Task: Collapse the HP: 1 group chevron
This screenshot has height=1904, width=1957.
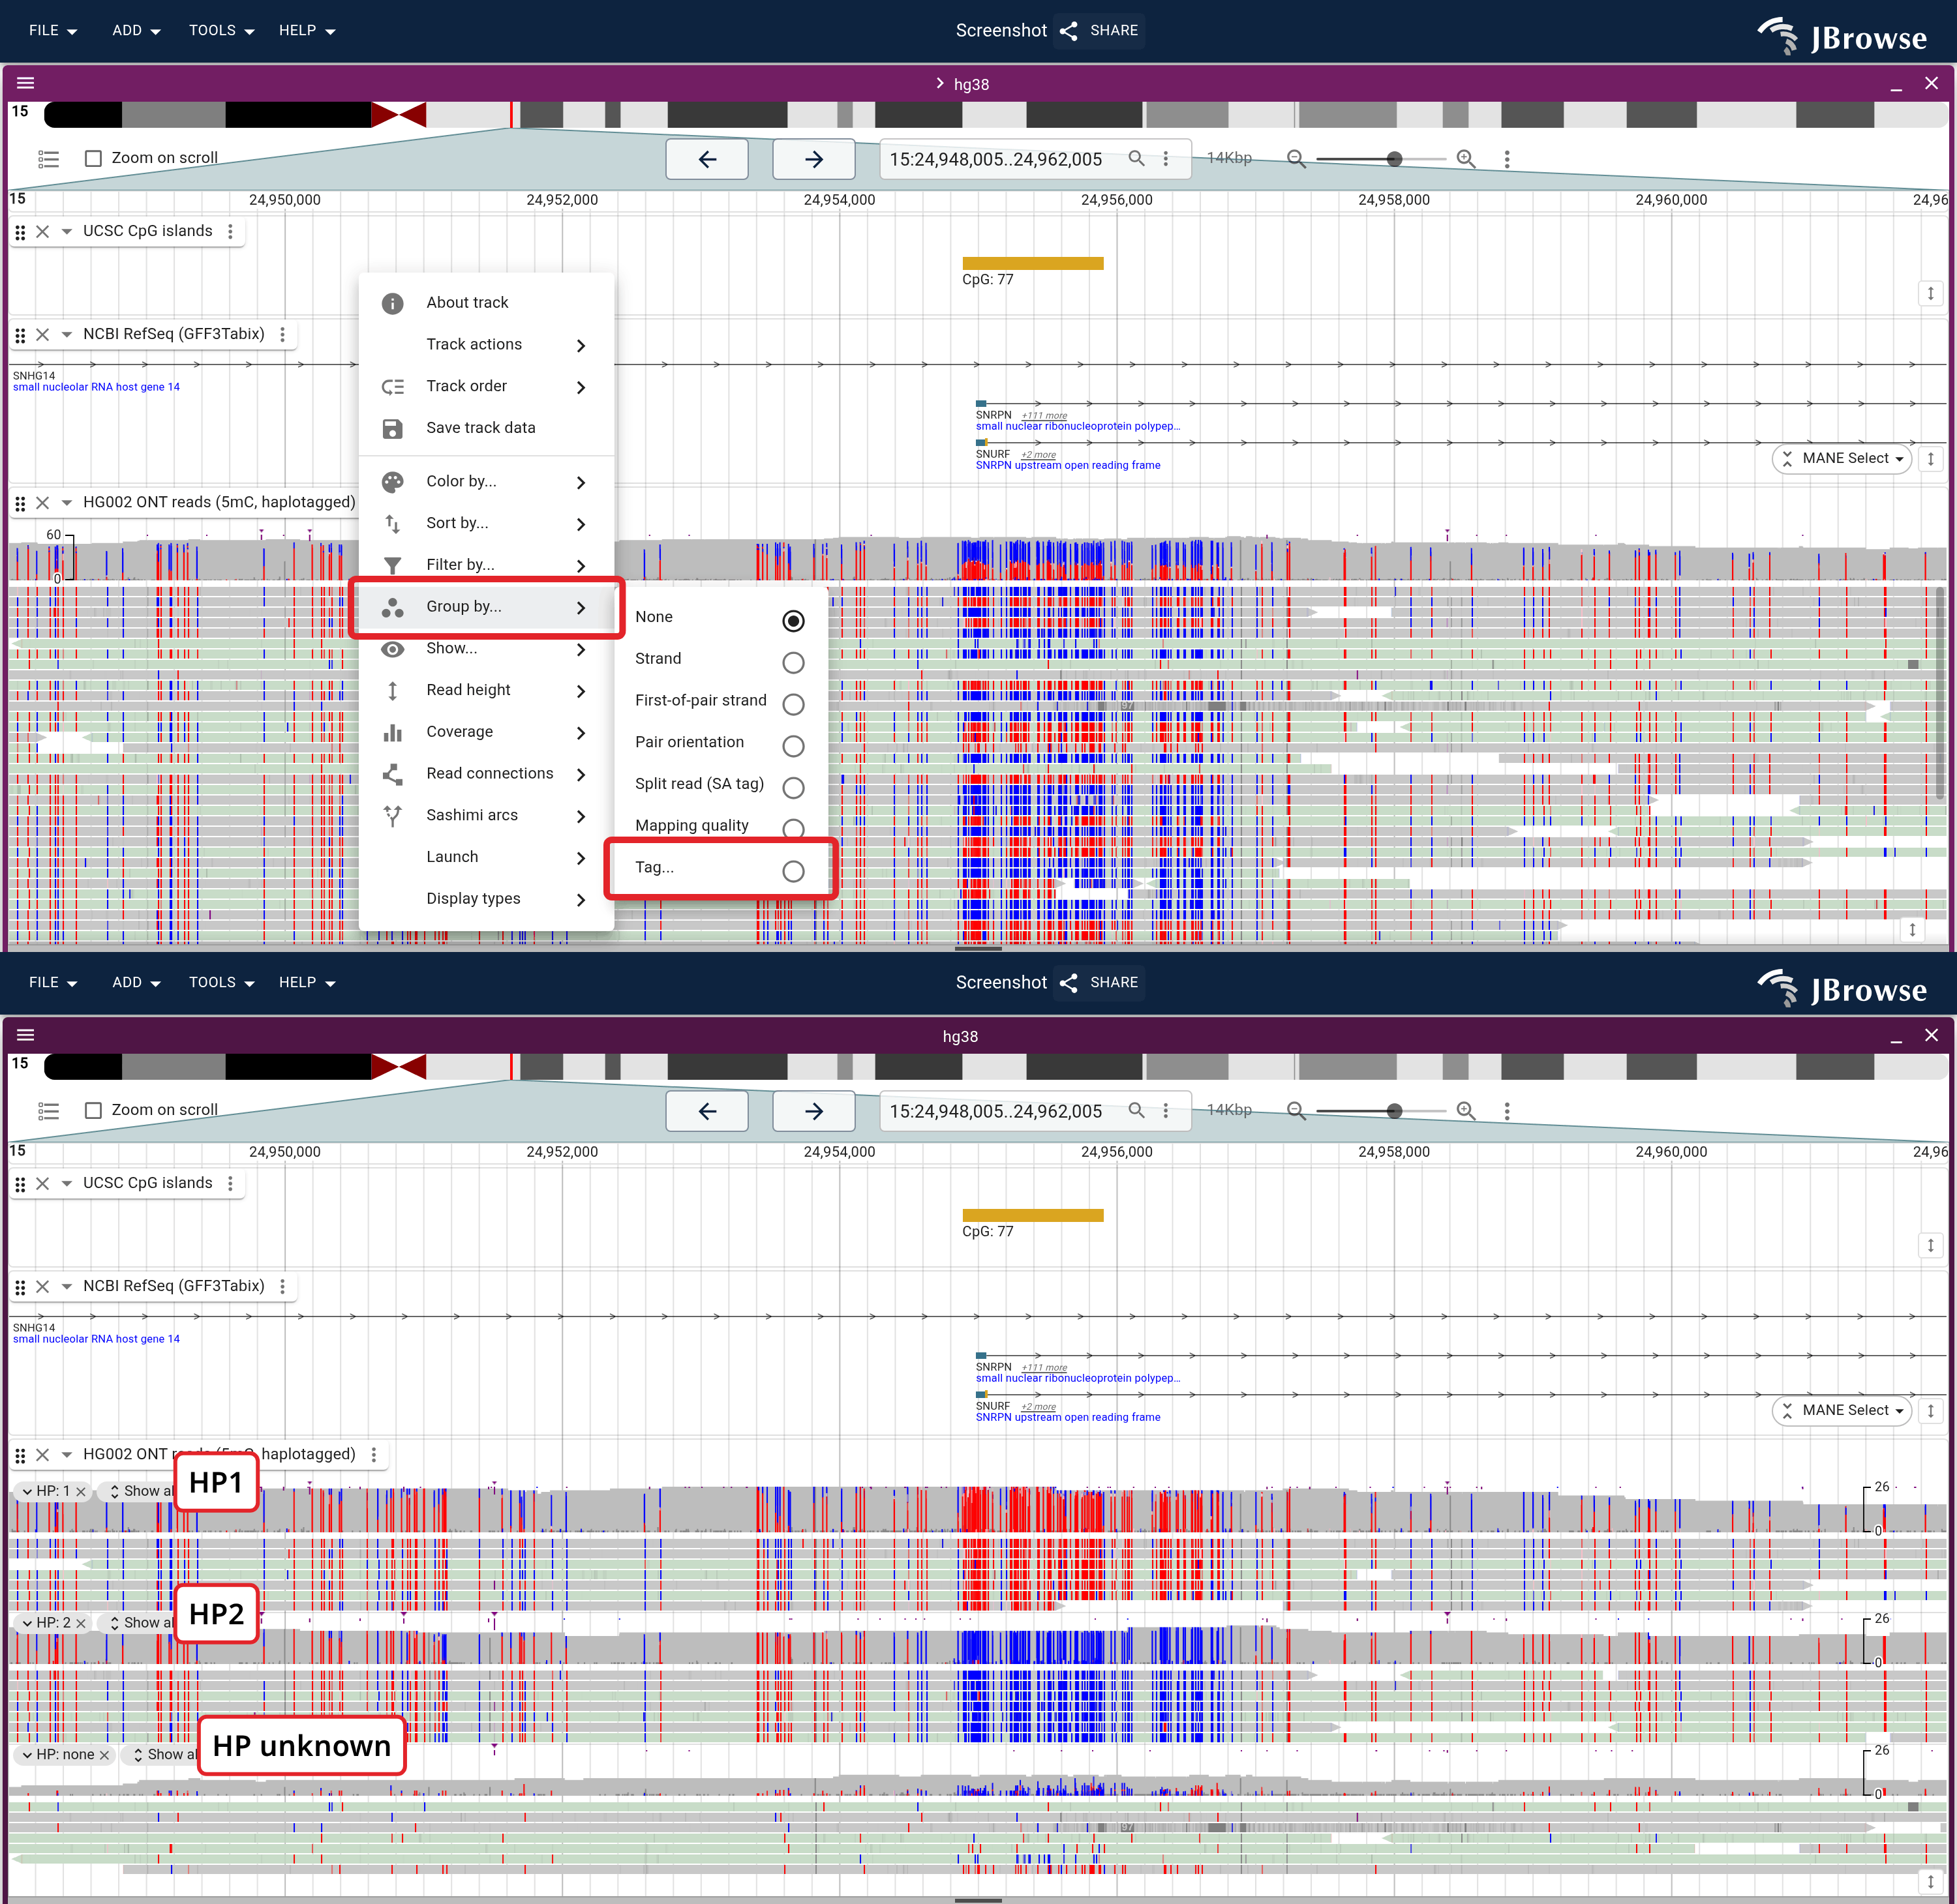Action: tap(27, 1491)
